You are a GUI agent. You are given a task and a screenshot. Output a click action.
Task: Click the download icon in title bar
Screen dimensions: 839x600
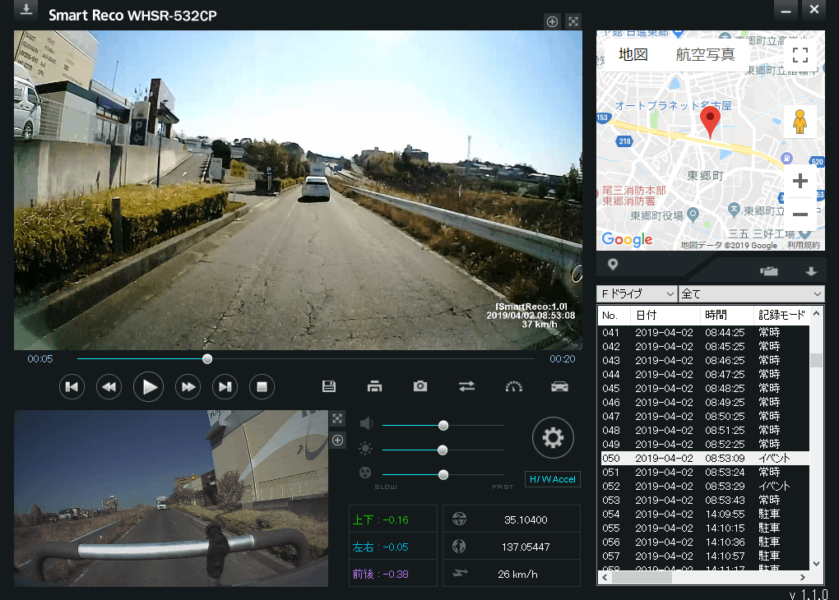click(x=27, y=10)
